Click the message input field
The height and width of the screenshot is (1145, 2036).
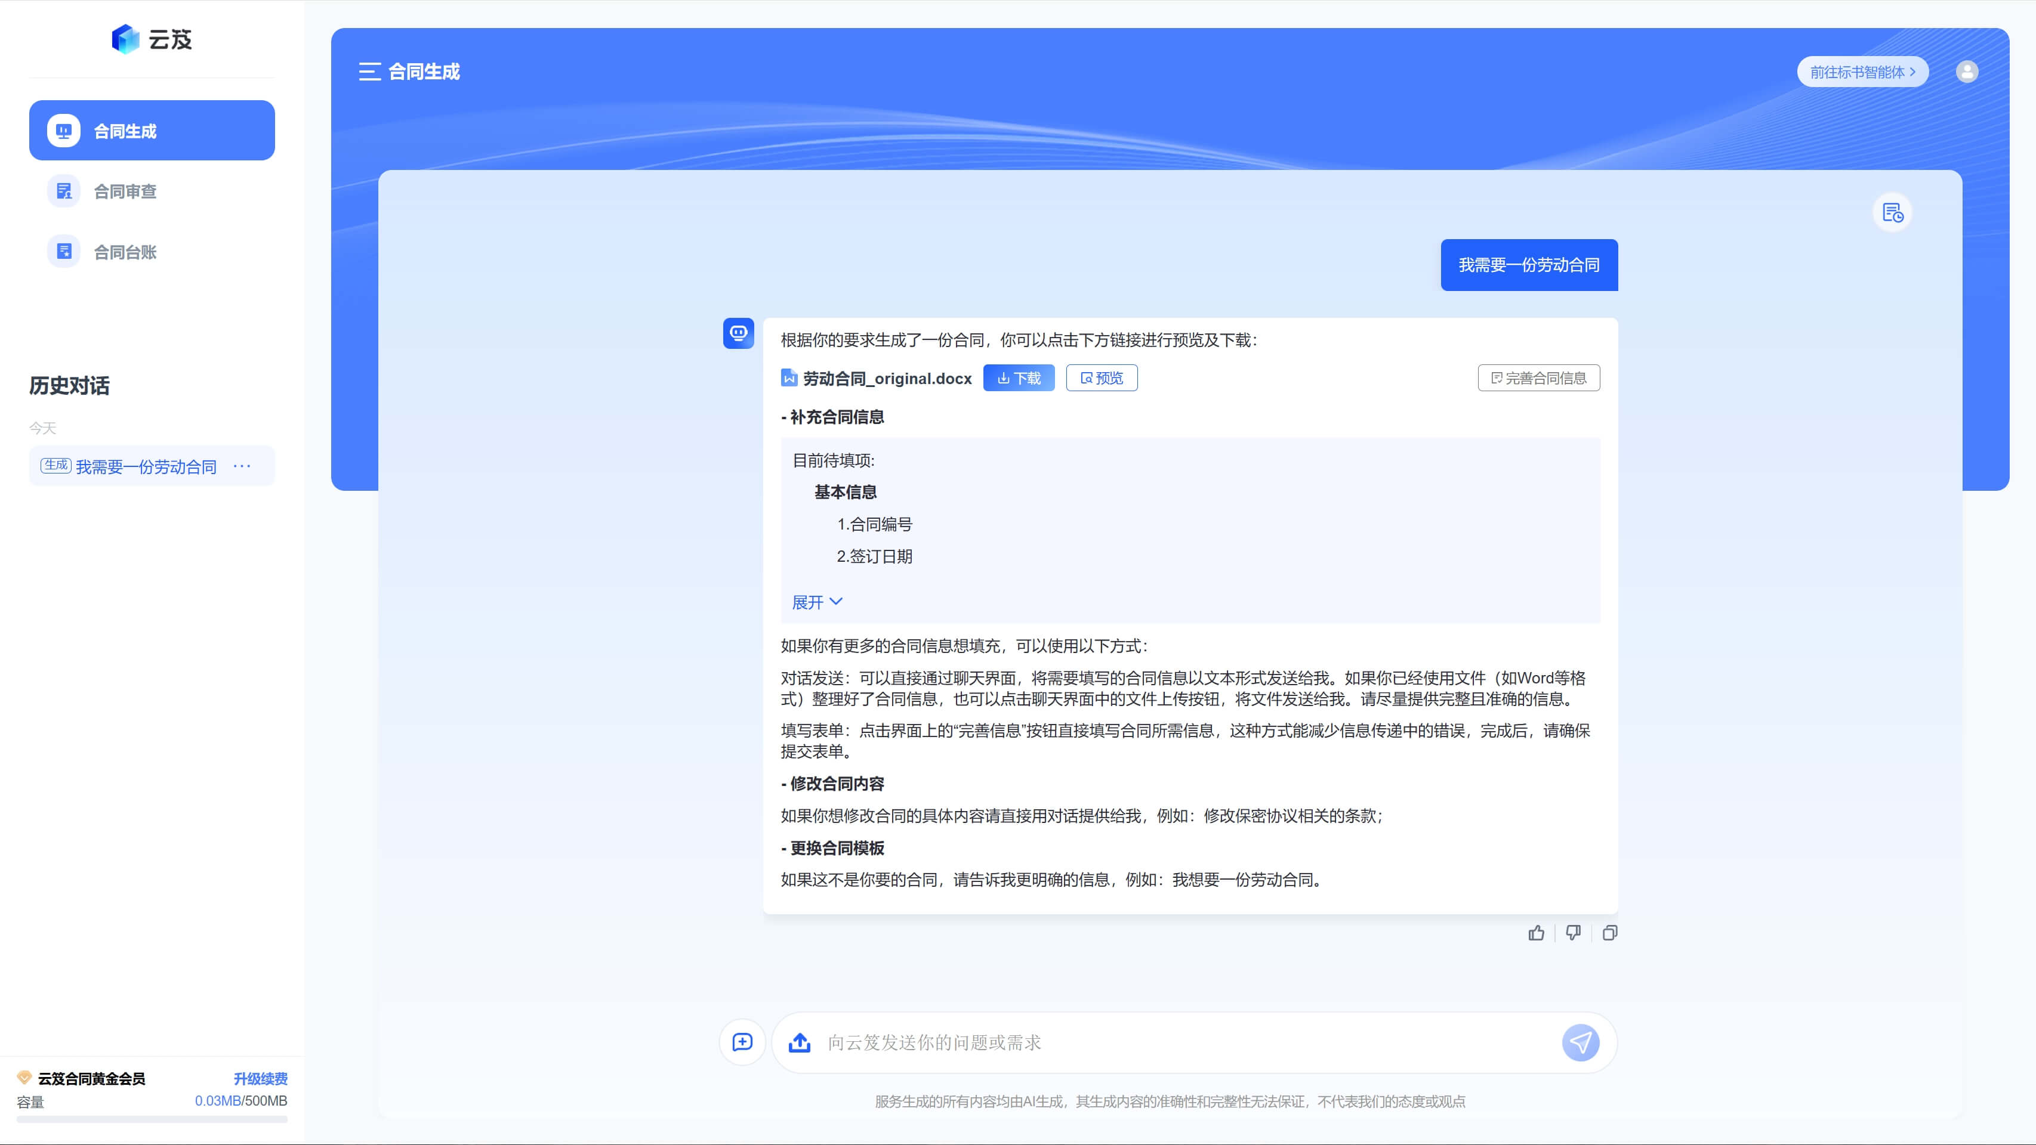1186,1042
